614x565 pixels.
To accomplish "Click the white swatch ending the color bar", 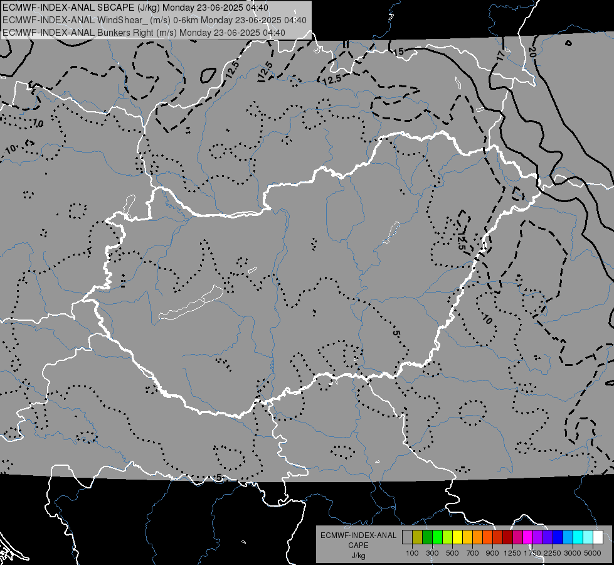I will click(x=598, y=537).
